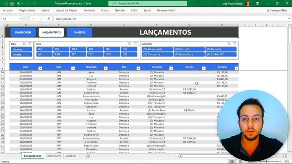Toggle the FEV month slicer item
This screenshot has height=164, width=292.
point(61,49)
